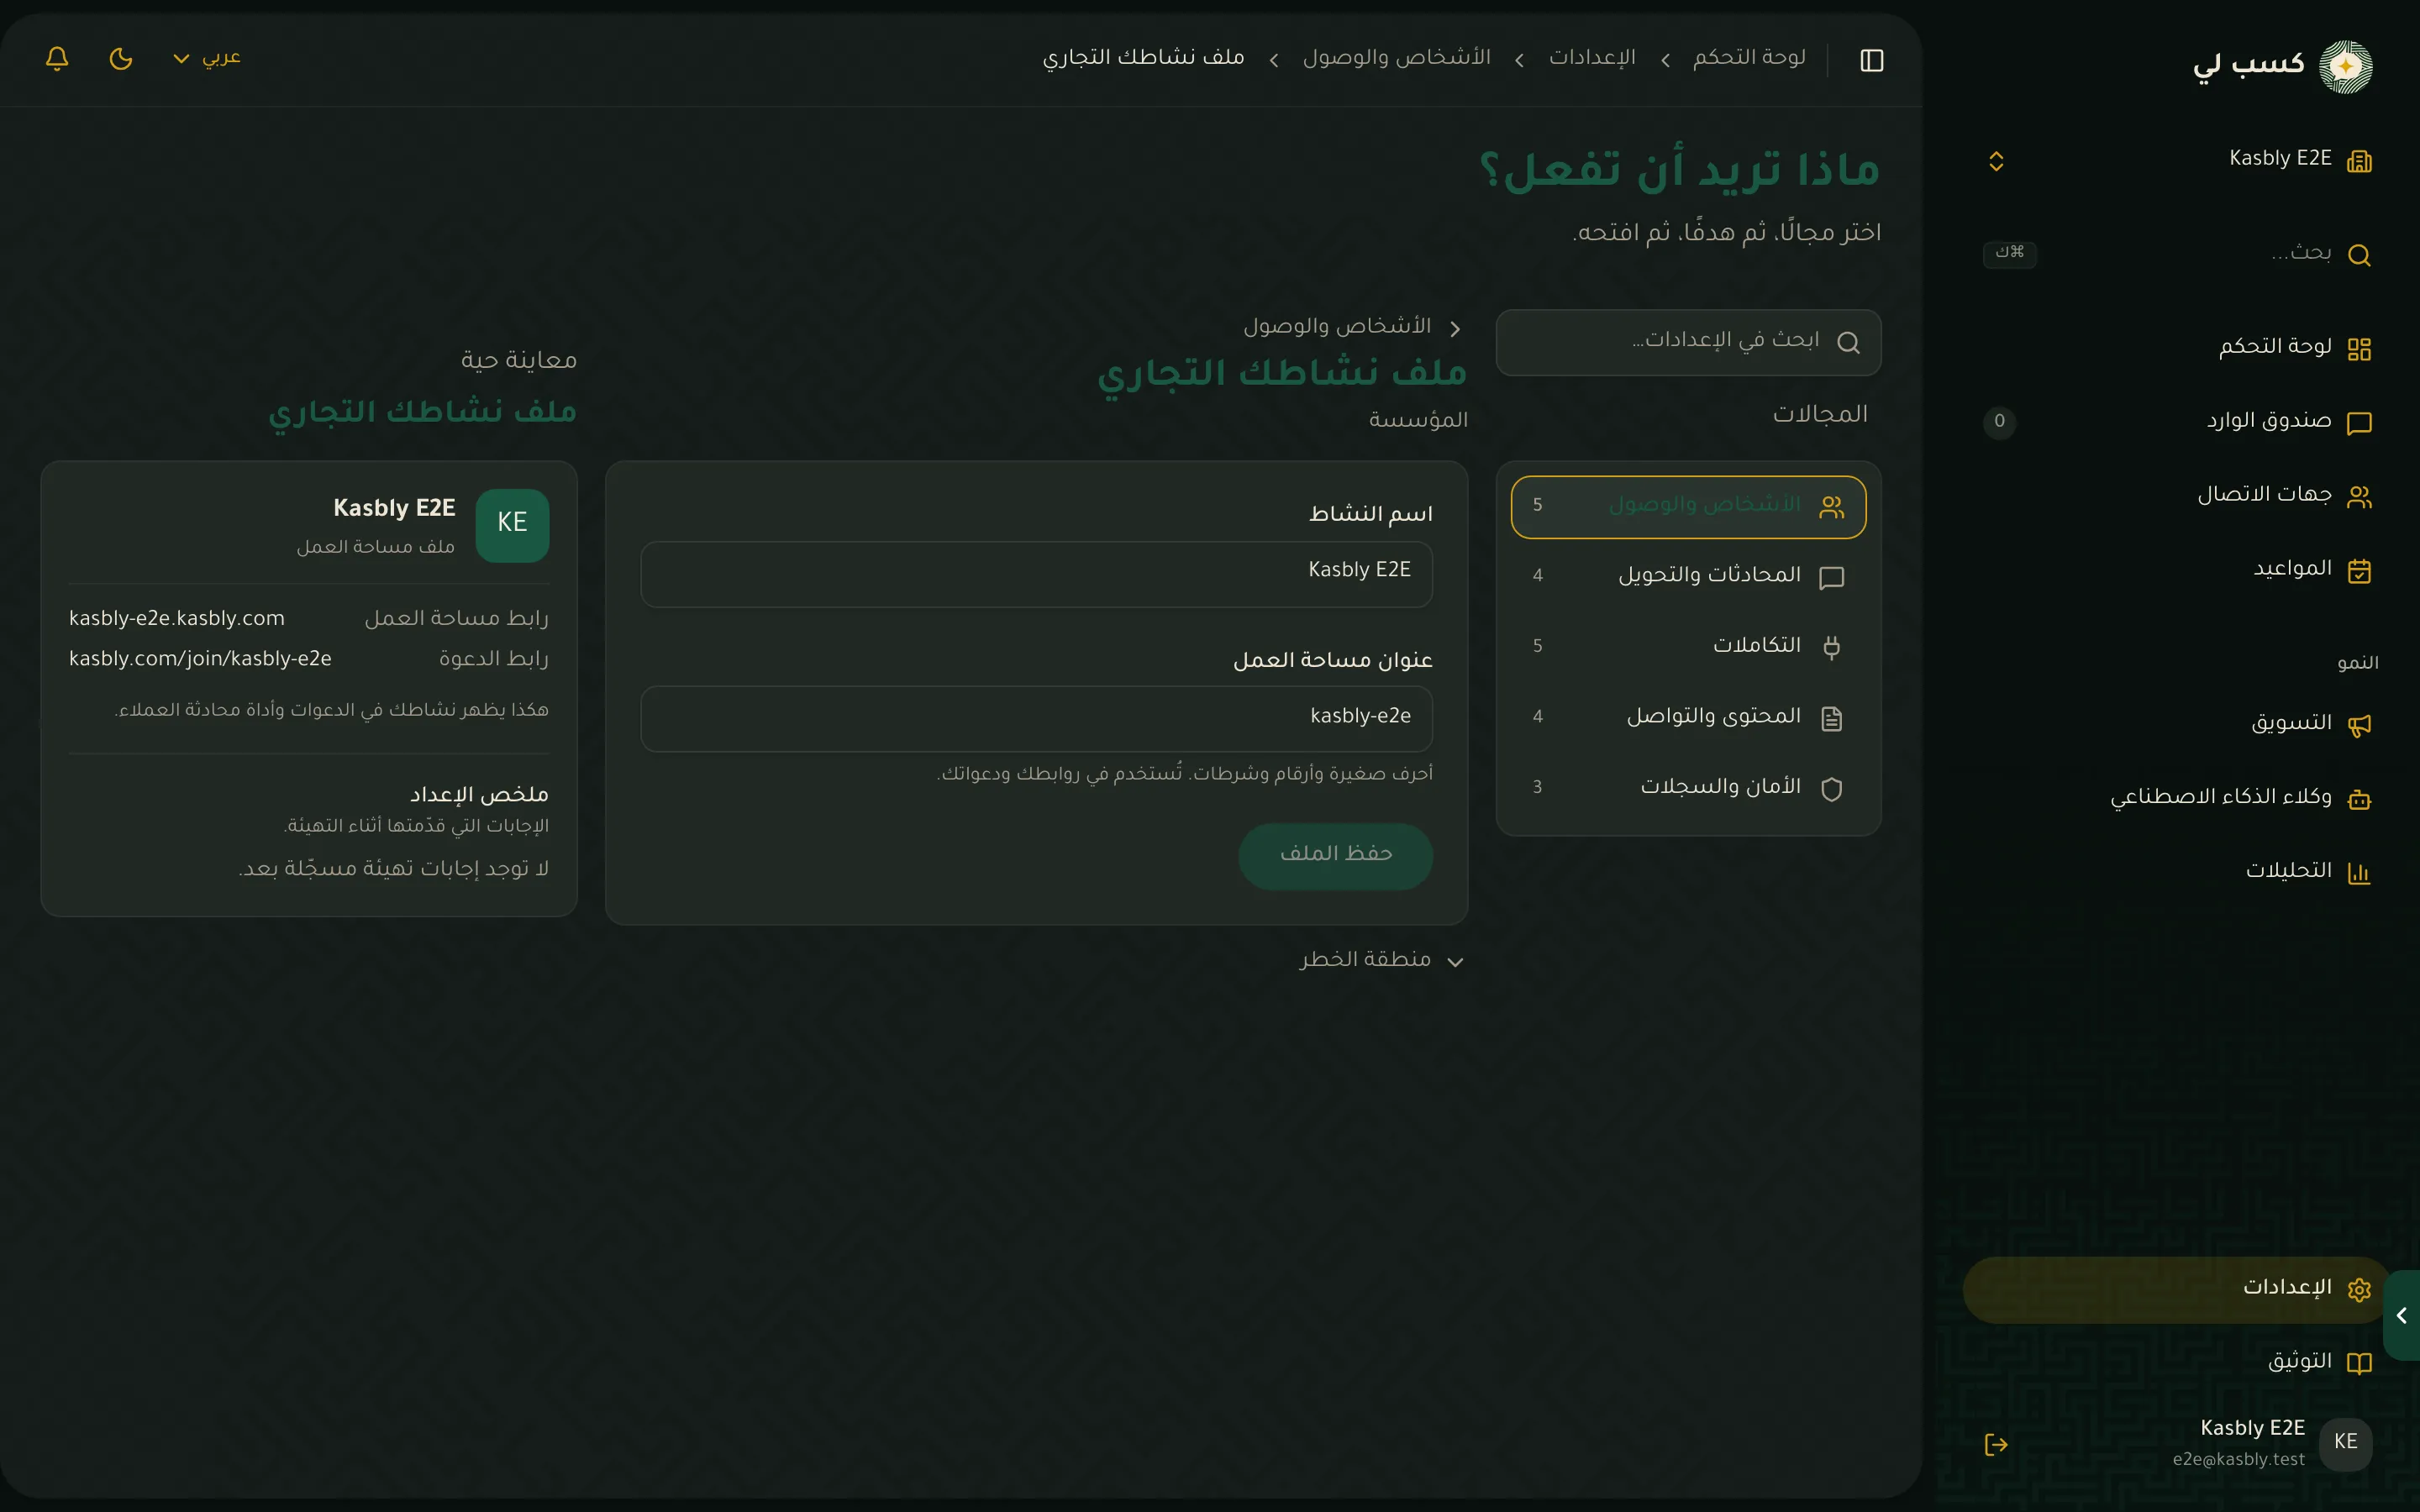Click the logout icon beside the user profile

pyautogui.click(x=1996, y=1444)
